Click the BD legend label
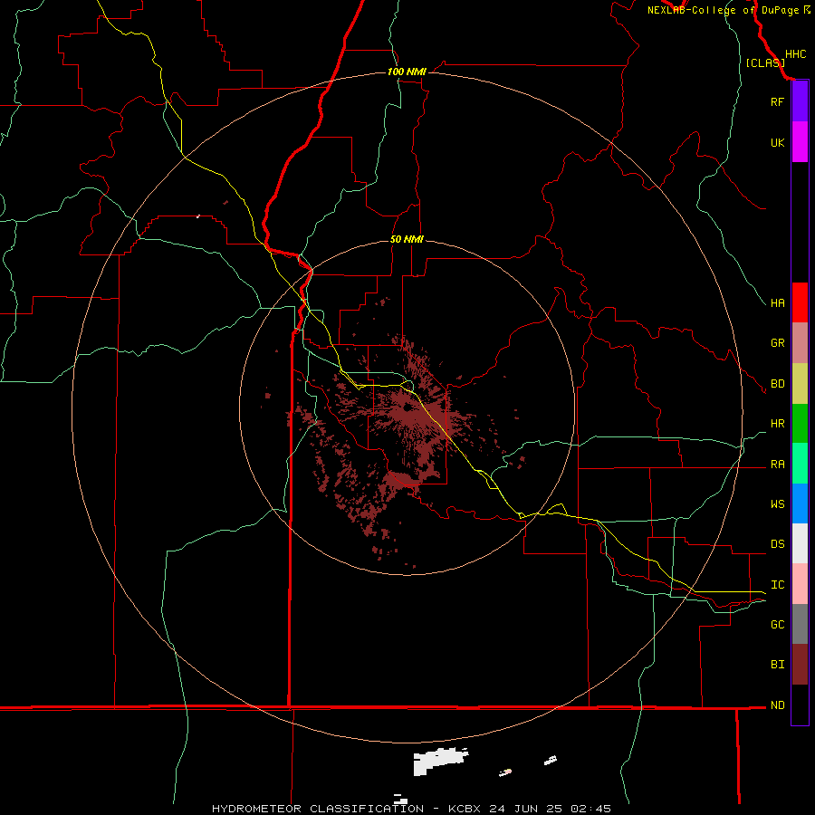 point(777,384)
